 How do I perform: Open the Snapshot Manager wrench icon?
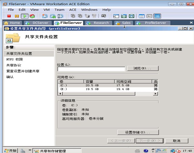(60, 16)
